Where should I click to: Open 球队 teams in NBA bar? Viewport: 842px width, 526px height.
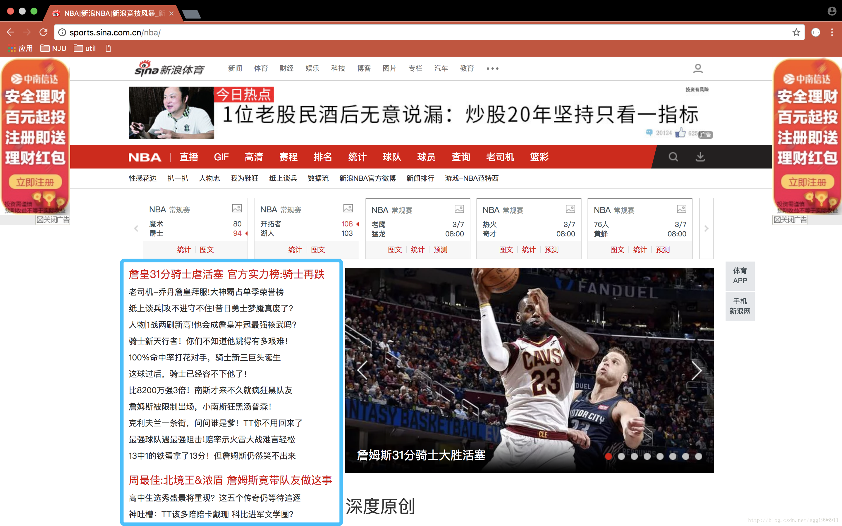tap(392, 157)
